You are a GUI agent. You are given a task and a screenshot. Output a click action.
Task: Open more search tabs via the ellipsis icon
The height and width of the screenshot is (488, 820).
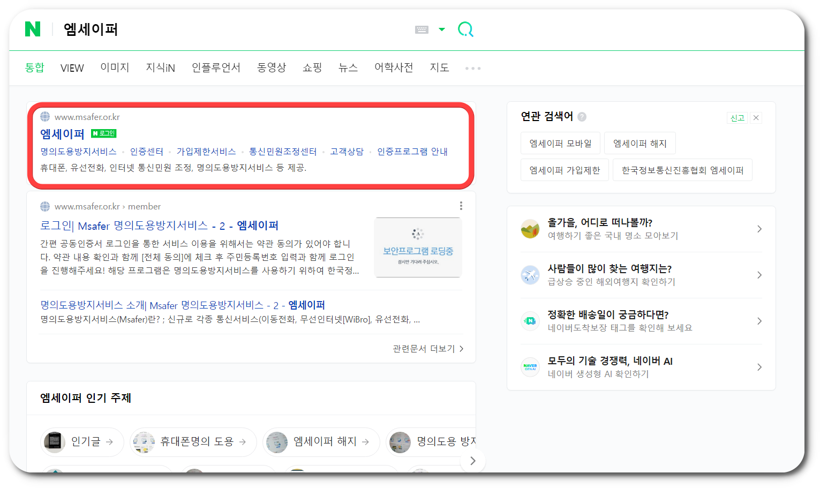pos(472,67)
